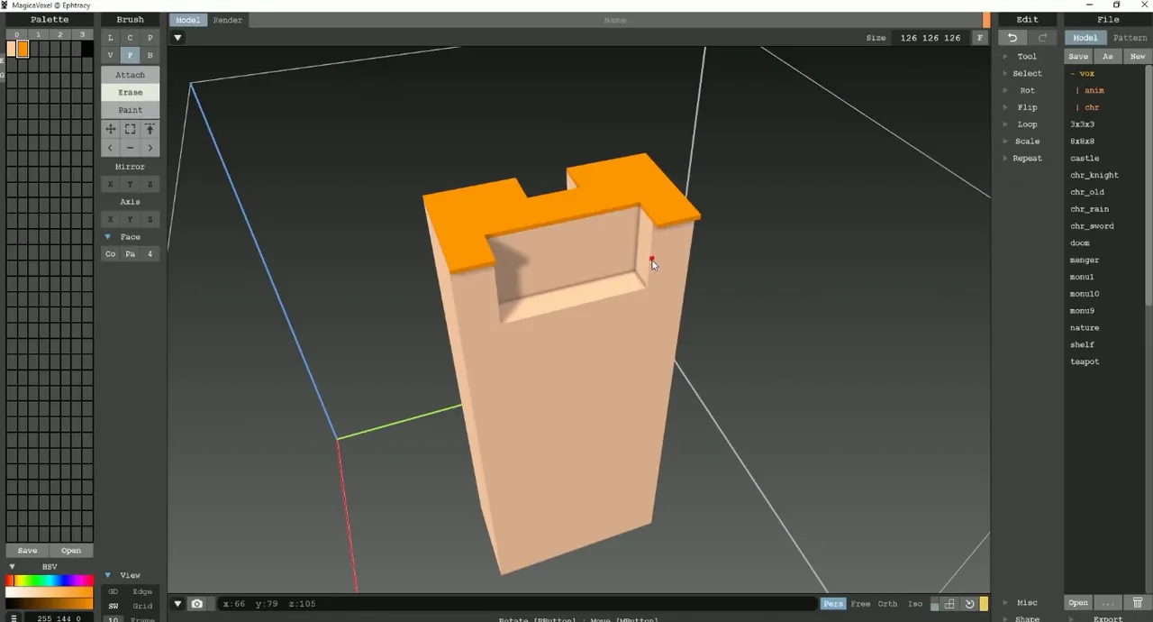Viewport: 1153px width, 622px height.
Task: Select the V voxel brush mode
Action: click(x=111, y=55)
